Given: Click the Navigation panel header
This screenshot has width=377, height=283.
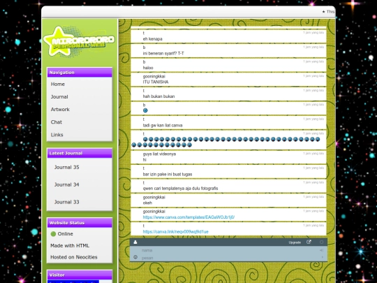Looking at the screenshot, I should coord(80,73).
